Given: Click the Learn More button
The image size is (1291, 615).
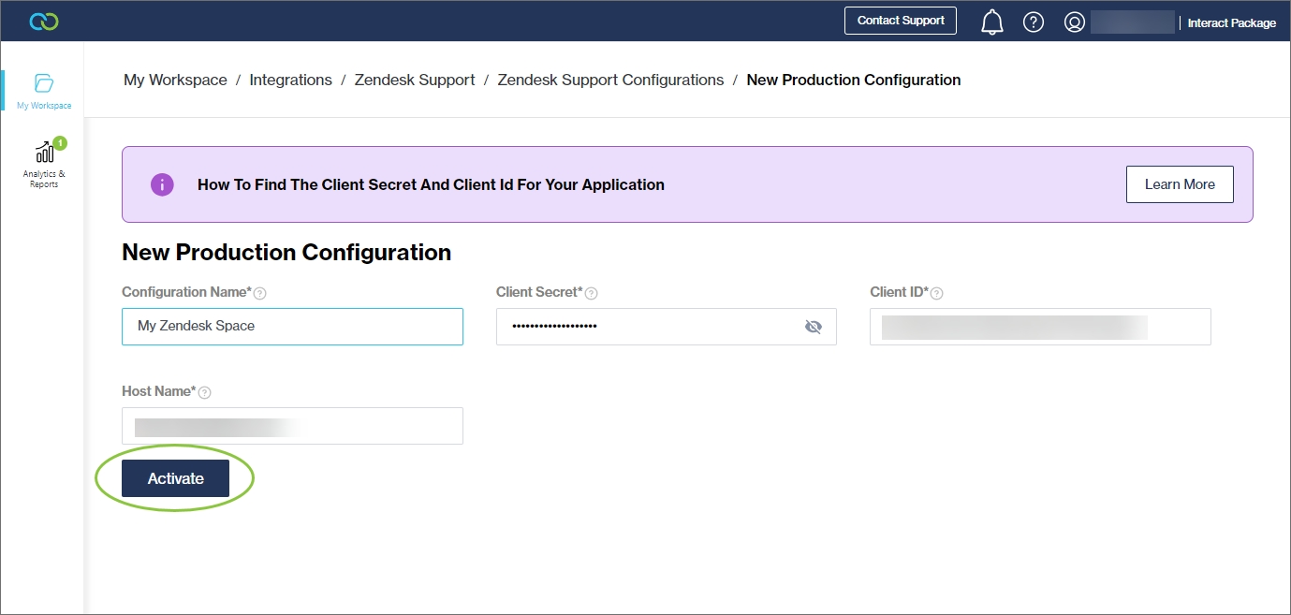Looking at the screenshot, I should pyautogui.click(x=1179, y=184).
